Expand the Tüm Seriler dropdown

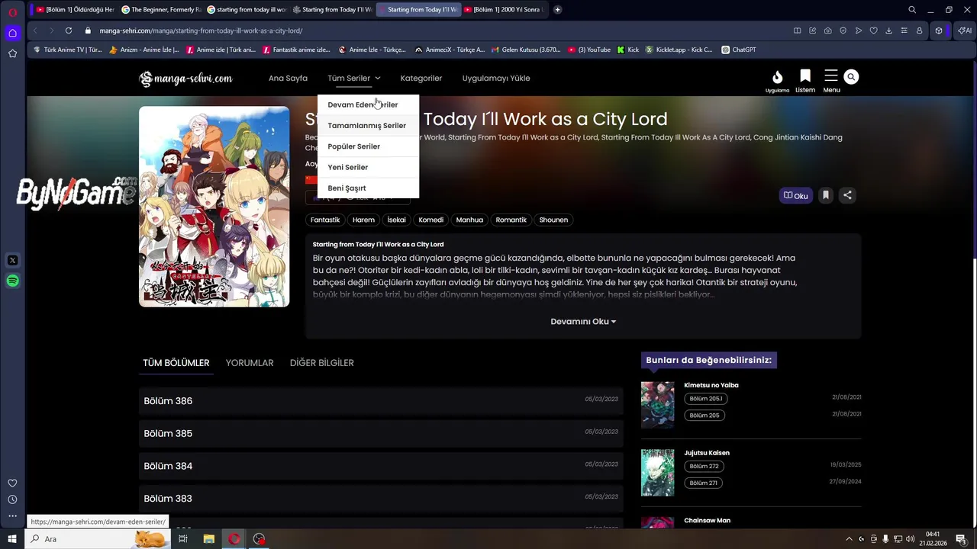(x=354, y=78)
